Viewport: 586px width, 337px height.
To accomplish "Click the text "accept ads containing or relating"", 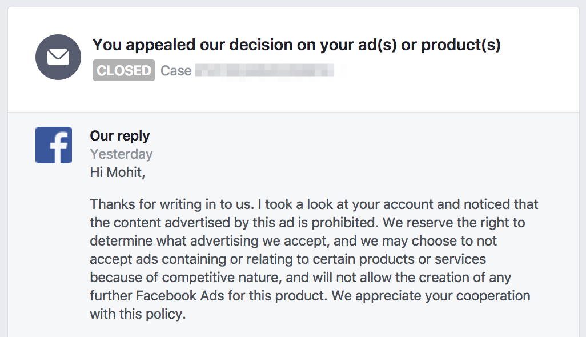I will point(187,259).
